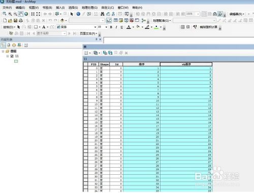Open the 帮助(H) menu
Screen dimensions: 254x193
pyautogui.click(x=137, y=8)
